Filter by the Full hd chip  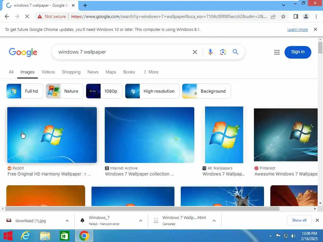click(25, 91)
